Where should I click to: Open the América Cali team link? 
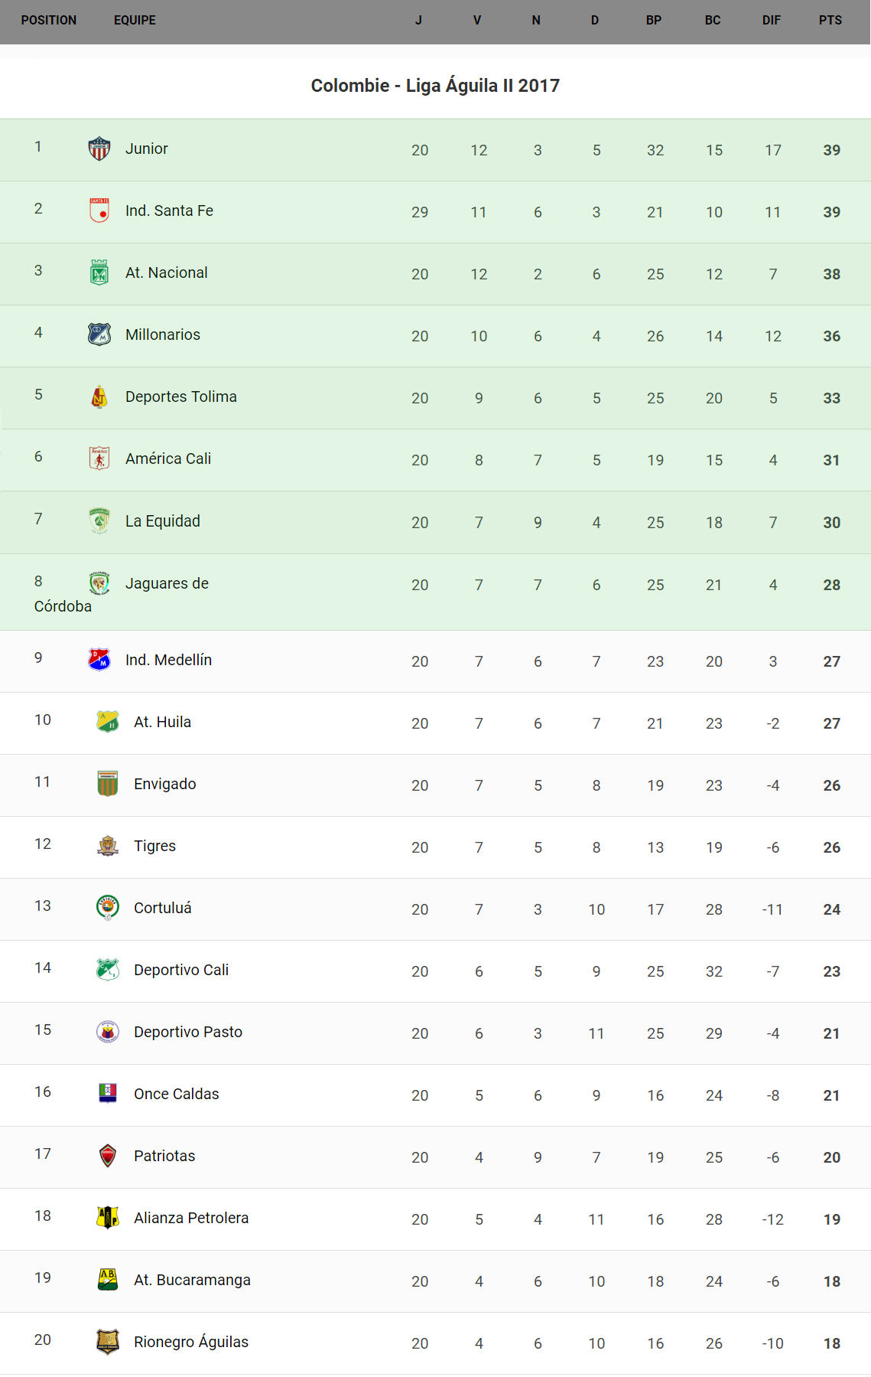[168, 458]
